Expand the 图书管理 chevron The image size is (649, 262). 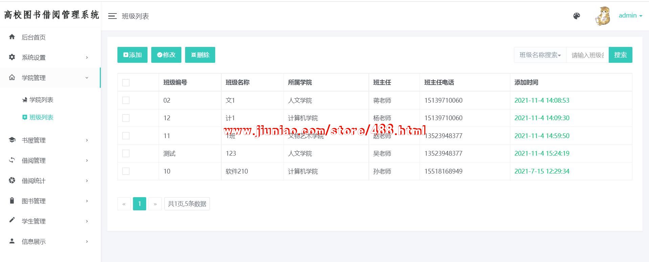pos(87,201)
